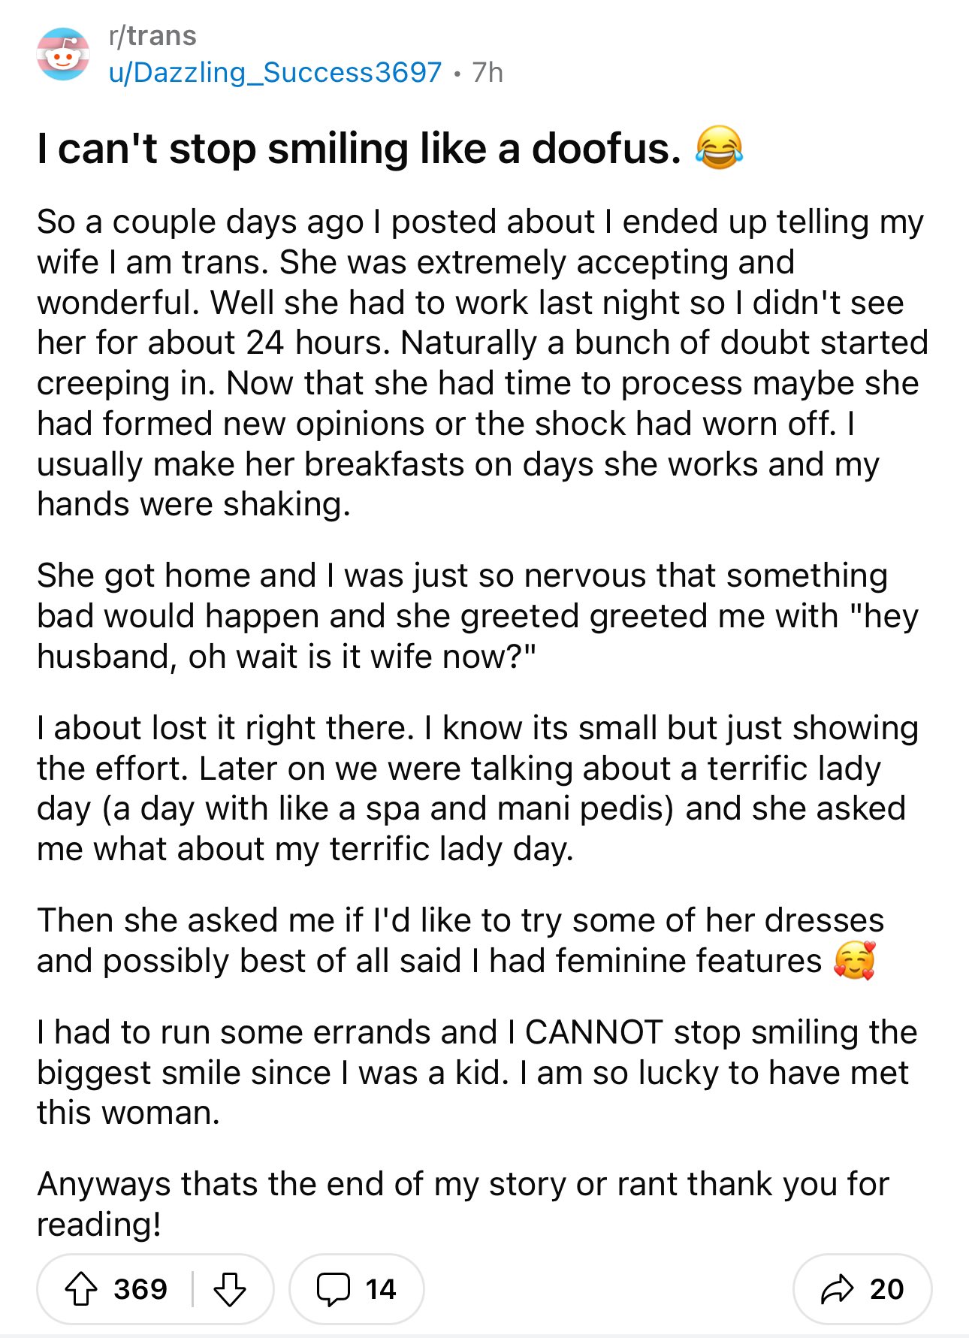Click the comment speech bubble icon

tap(333, 1289)
